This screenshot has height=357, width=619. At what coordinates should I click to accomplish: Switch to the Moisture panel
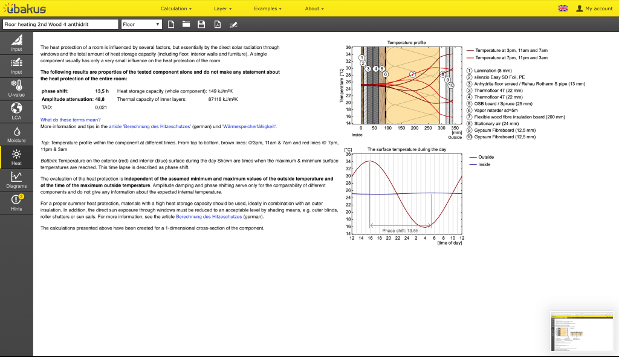click(16, 134)
